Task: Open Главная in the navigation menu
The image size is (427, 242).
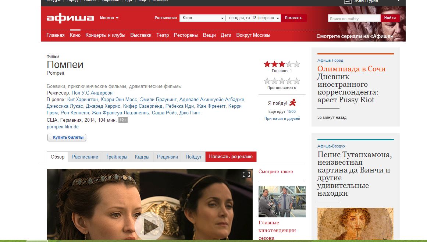Action: pyautogui.click(x=56, y=35)
